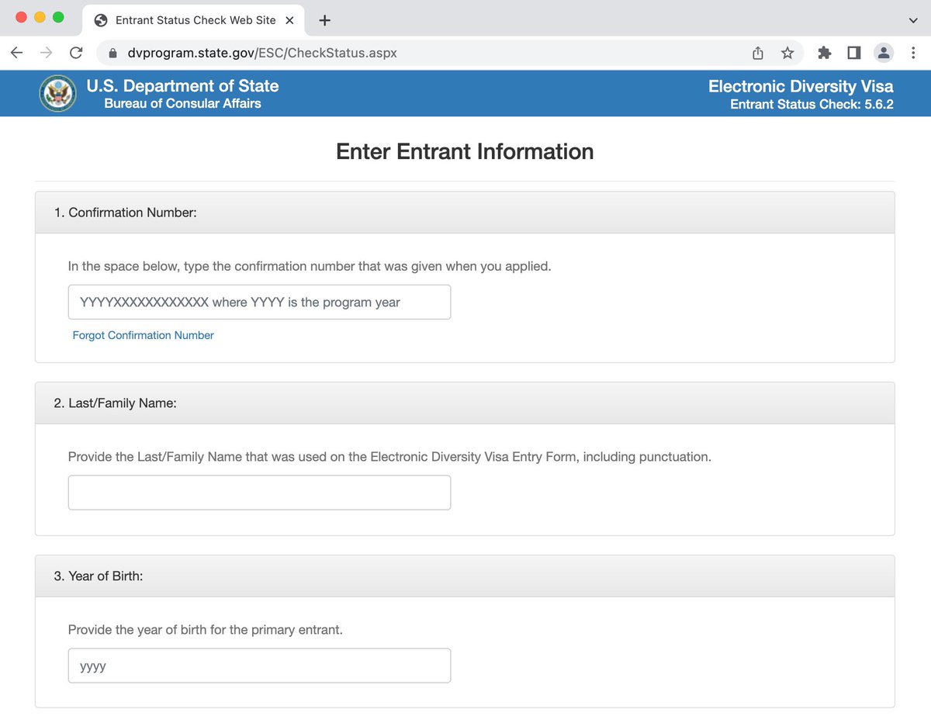Click the padlock site security icon
Viewport: 931px width, 716px height.
113,54
